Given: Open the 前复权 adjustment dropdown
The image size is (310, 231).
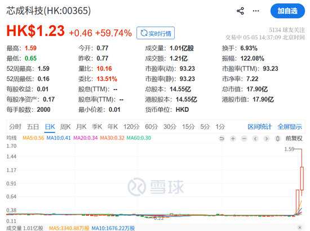Looking at the screenshot, I should click(x=294, y=139).
